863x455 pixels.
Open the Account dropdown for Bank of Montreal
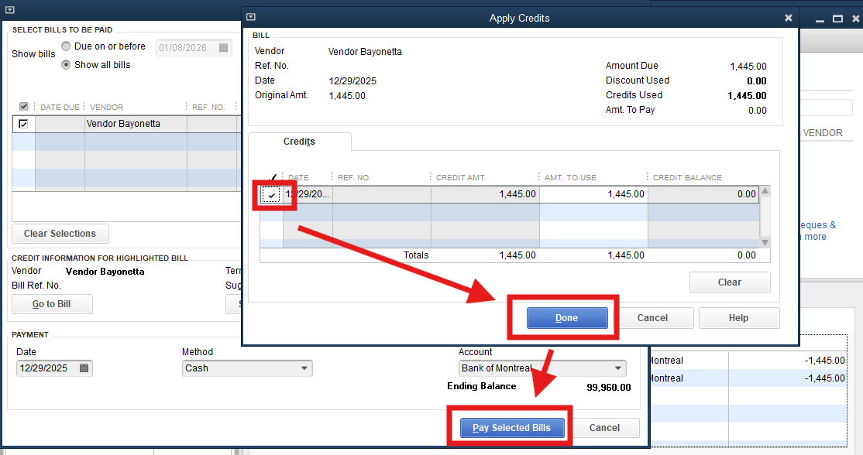point(618,368)
